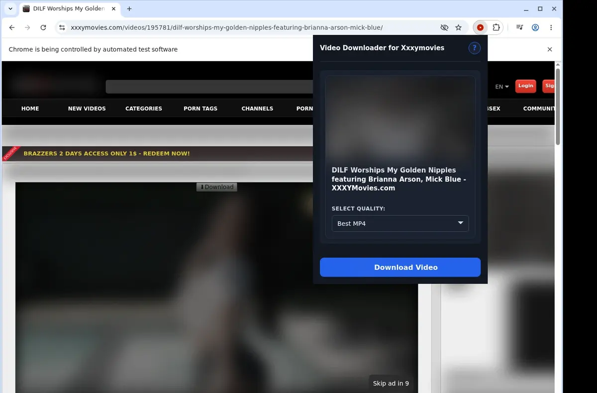The height and width of the screenshot is (393, 597).
Task: Click the address bar URL field
Action: pyautogui.click(x=253, y=28)
